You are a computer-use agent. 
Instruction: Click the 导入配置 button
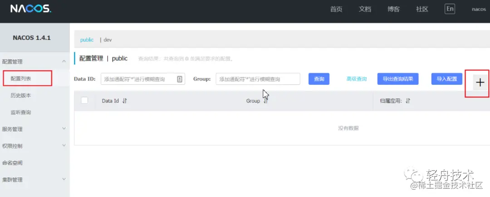coord(447,79)
